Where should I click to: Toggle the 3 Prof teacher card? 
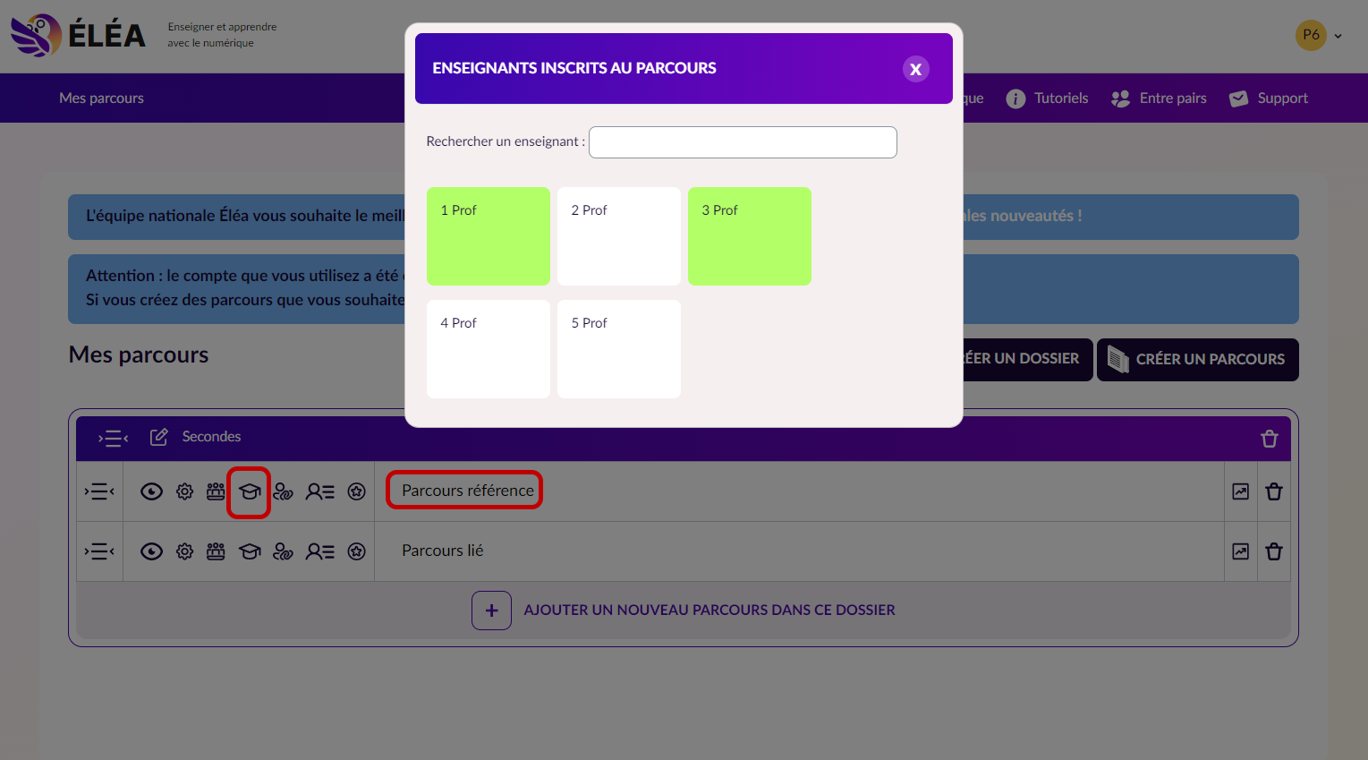pos(750,236)
